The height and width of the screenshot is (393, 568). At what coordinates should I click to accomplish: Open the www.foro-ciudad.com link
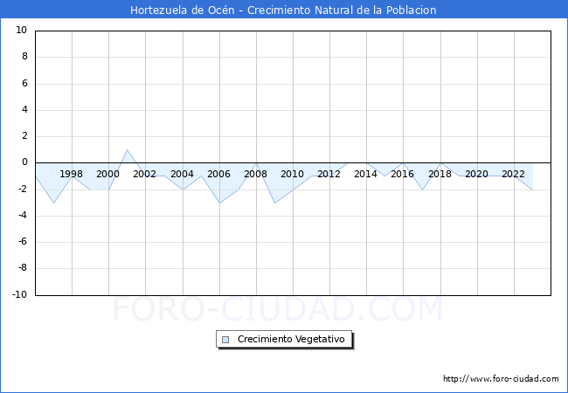coord(501,379)
